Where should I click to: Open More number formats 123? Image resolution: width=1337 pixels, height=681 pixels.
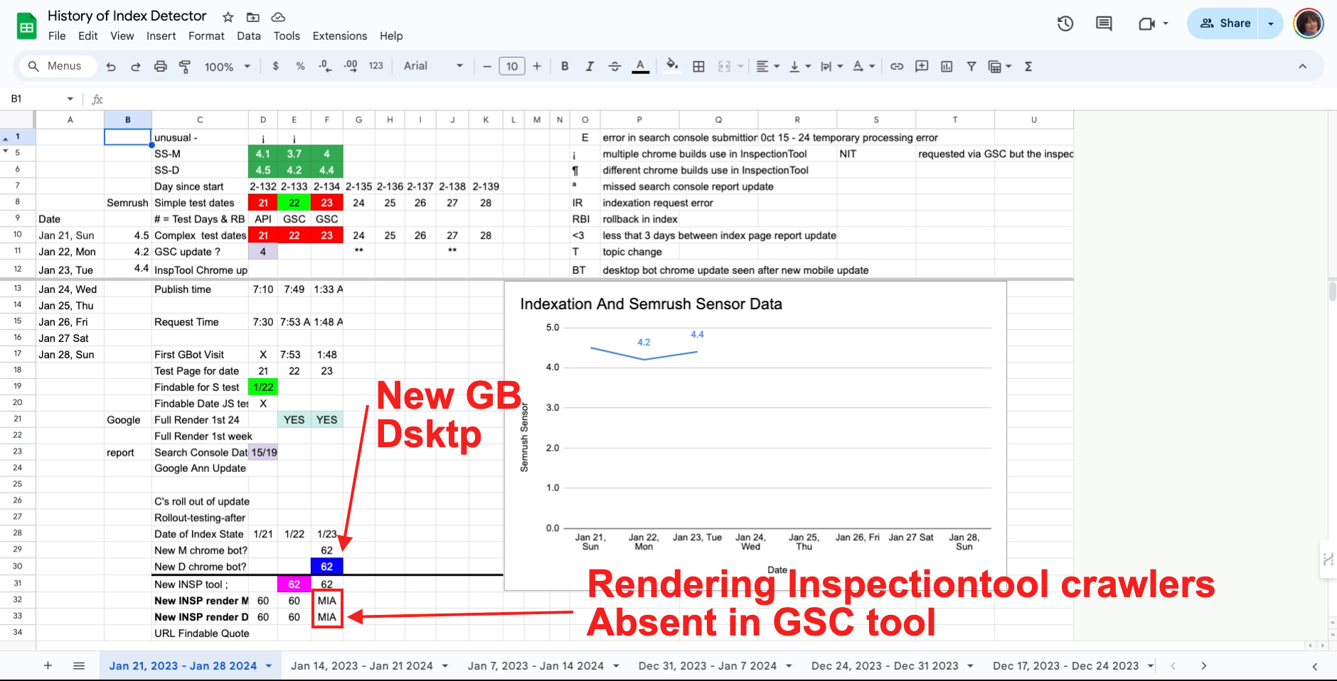[x=375, y=66]
